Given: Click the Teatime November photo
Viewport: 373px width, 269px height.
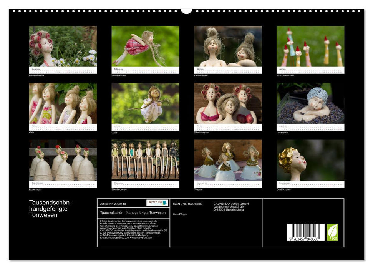Looking at the screenshot, I should point(228,160).
